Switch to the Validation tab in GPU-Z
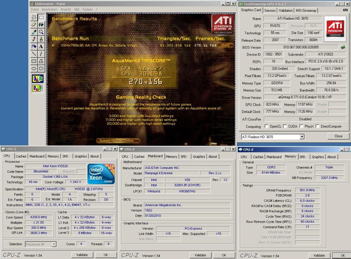 pos(285,11)
